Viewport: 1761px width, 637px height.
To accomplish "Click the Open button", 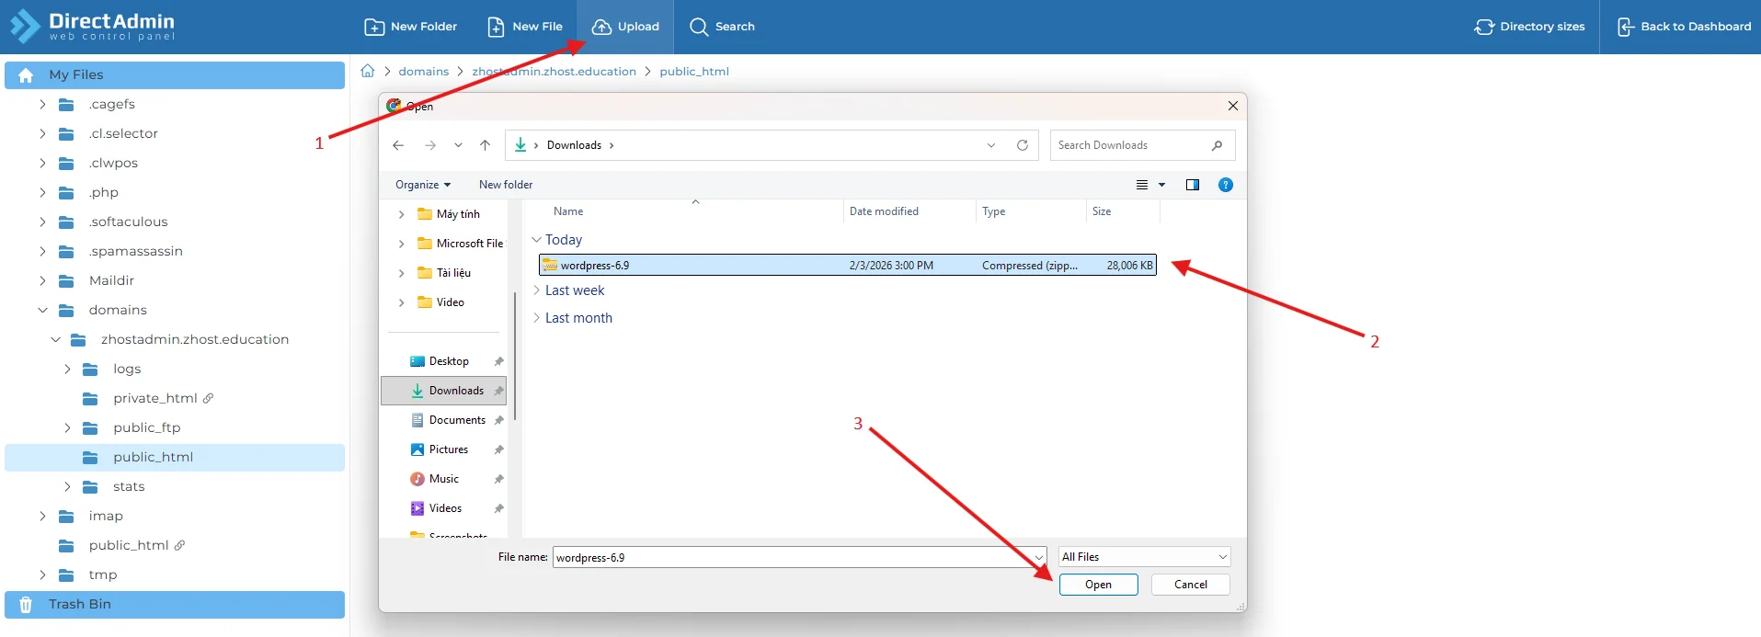I will click(x=1098, y=585).
